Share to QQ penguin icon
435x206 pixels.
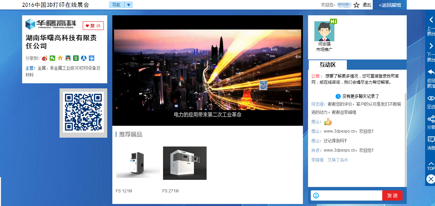click(68, 58)
